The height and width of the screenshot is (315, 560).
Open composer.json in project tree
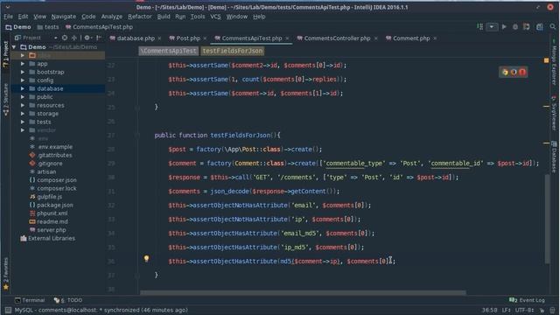pyautogui.click(x=52, y=180)
